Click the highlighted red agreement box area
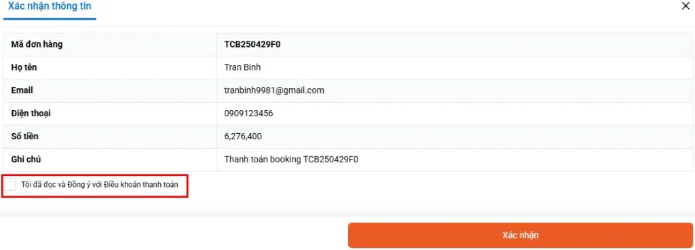 click(95, 186)
